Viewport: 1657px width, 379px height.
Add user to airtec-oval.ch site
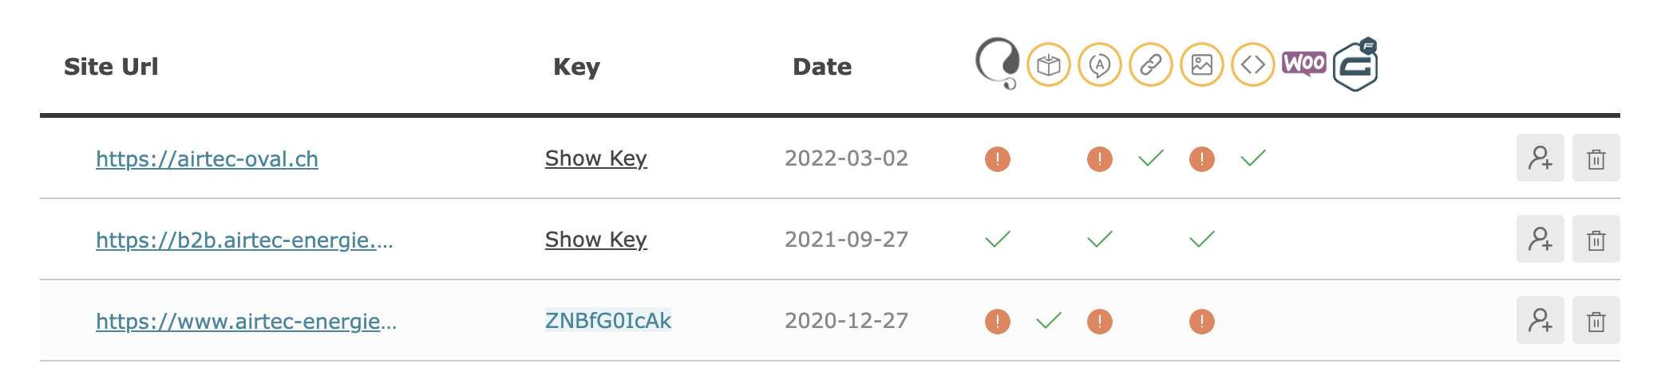click(x=1540, y=158)
